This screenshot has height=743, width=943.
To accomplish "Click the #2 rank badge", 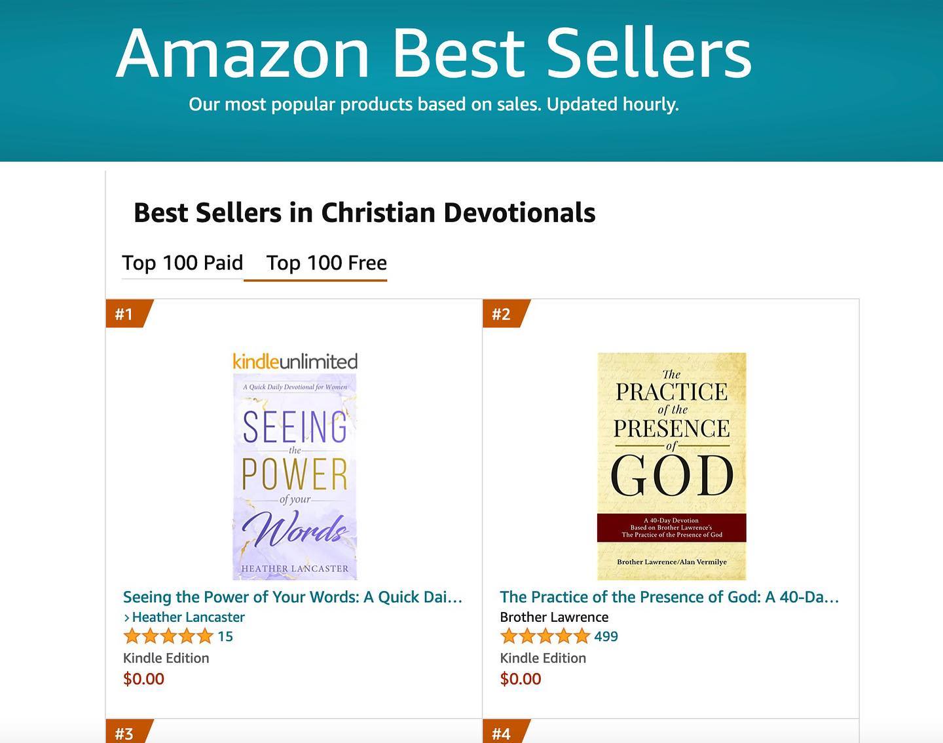I will [503, 314].
